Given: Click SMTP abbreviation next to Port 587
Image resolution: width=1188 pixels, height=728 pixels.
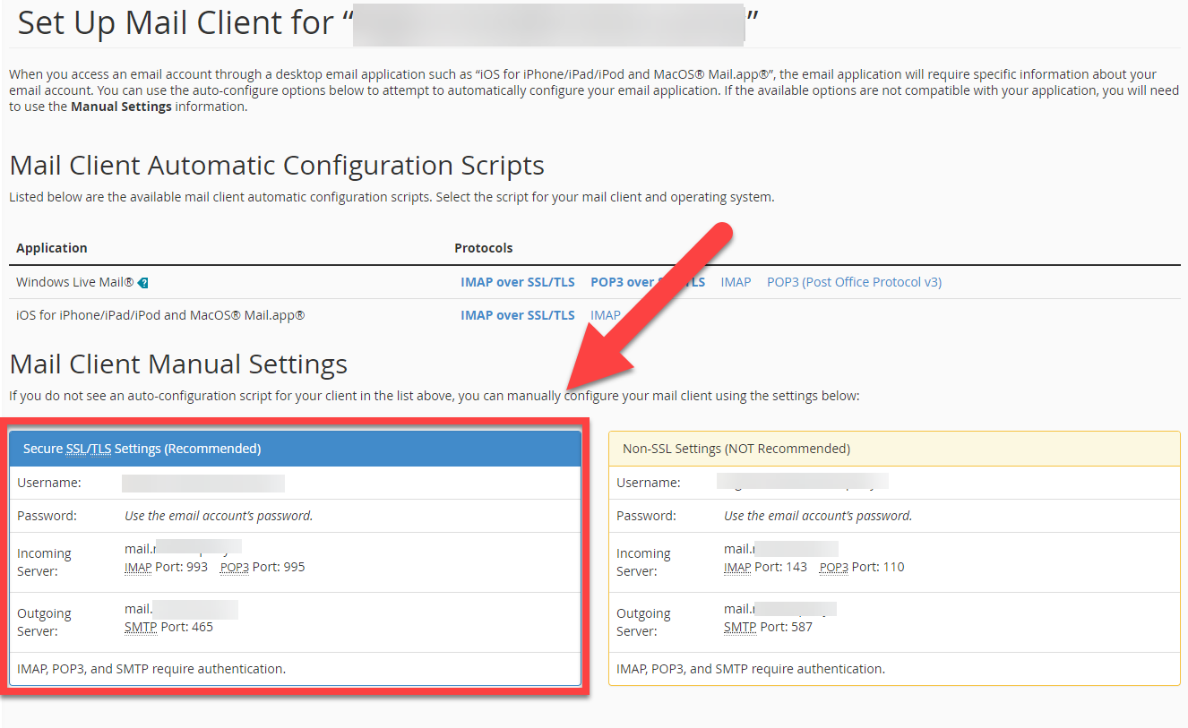Looking at the screenshot, I should tap(739, 628).
